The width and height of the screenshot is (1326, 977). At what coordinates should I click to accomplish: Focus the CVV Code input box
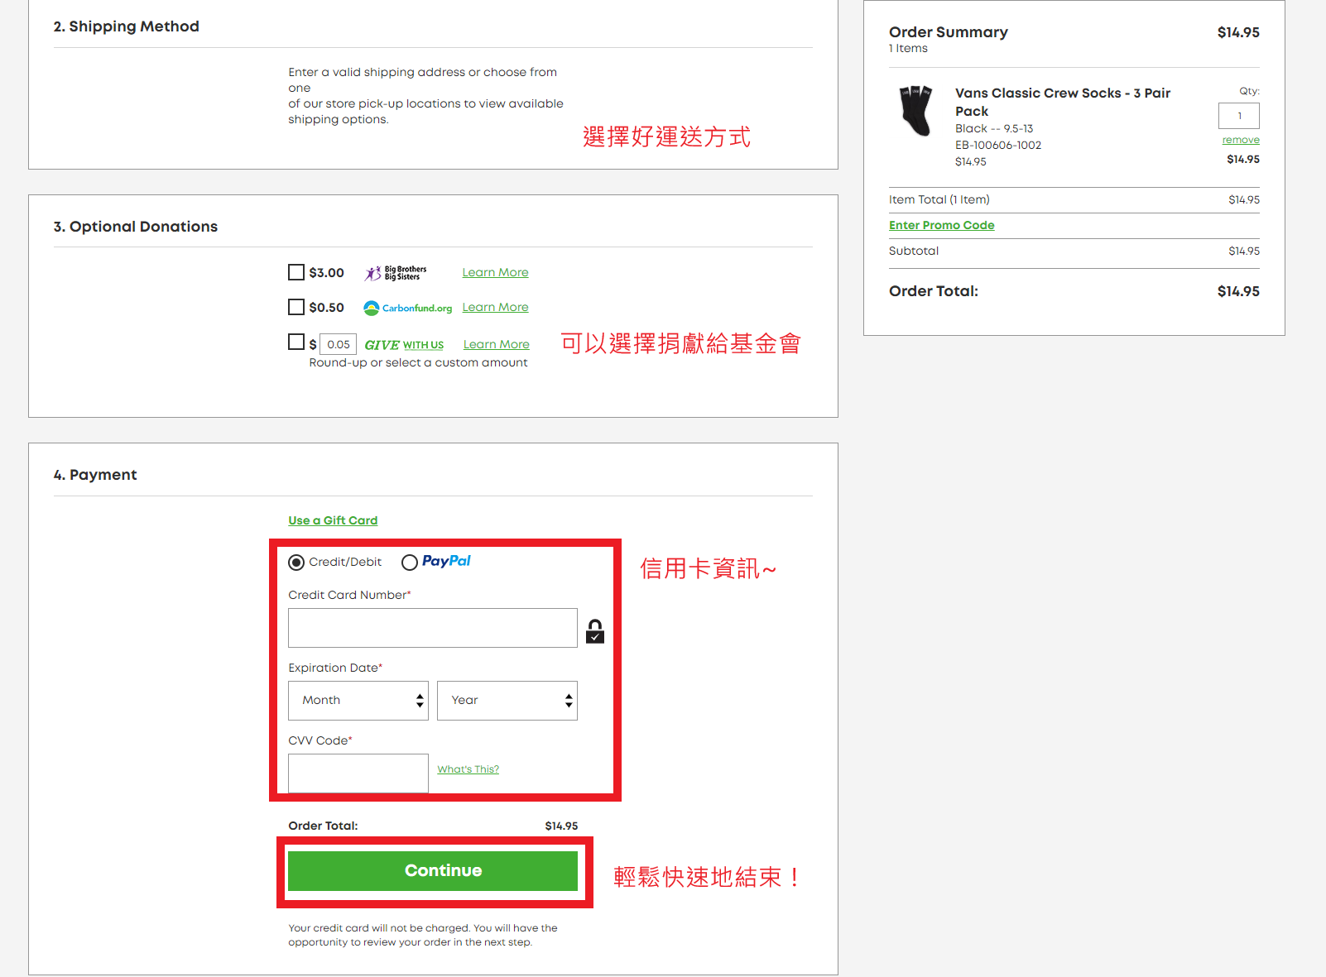pos(358,773)
